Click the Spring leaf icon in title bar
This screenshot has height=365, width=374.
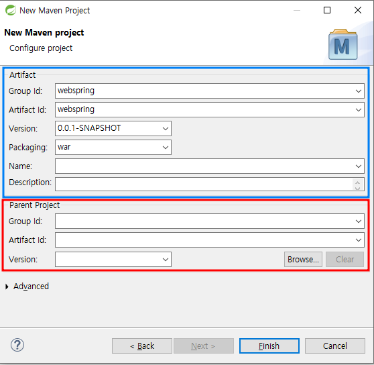11,10
